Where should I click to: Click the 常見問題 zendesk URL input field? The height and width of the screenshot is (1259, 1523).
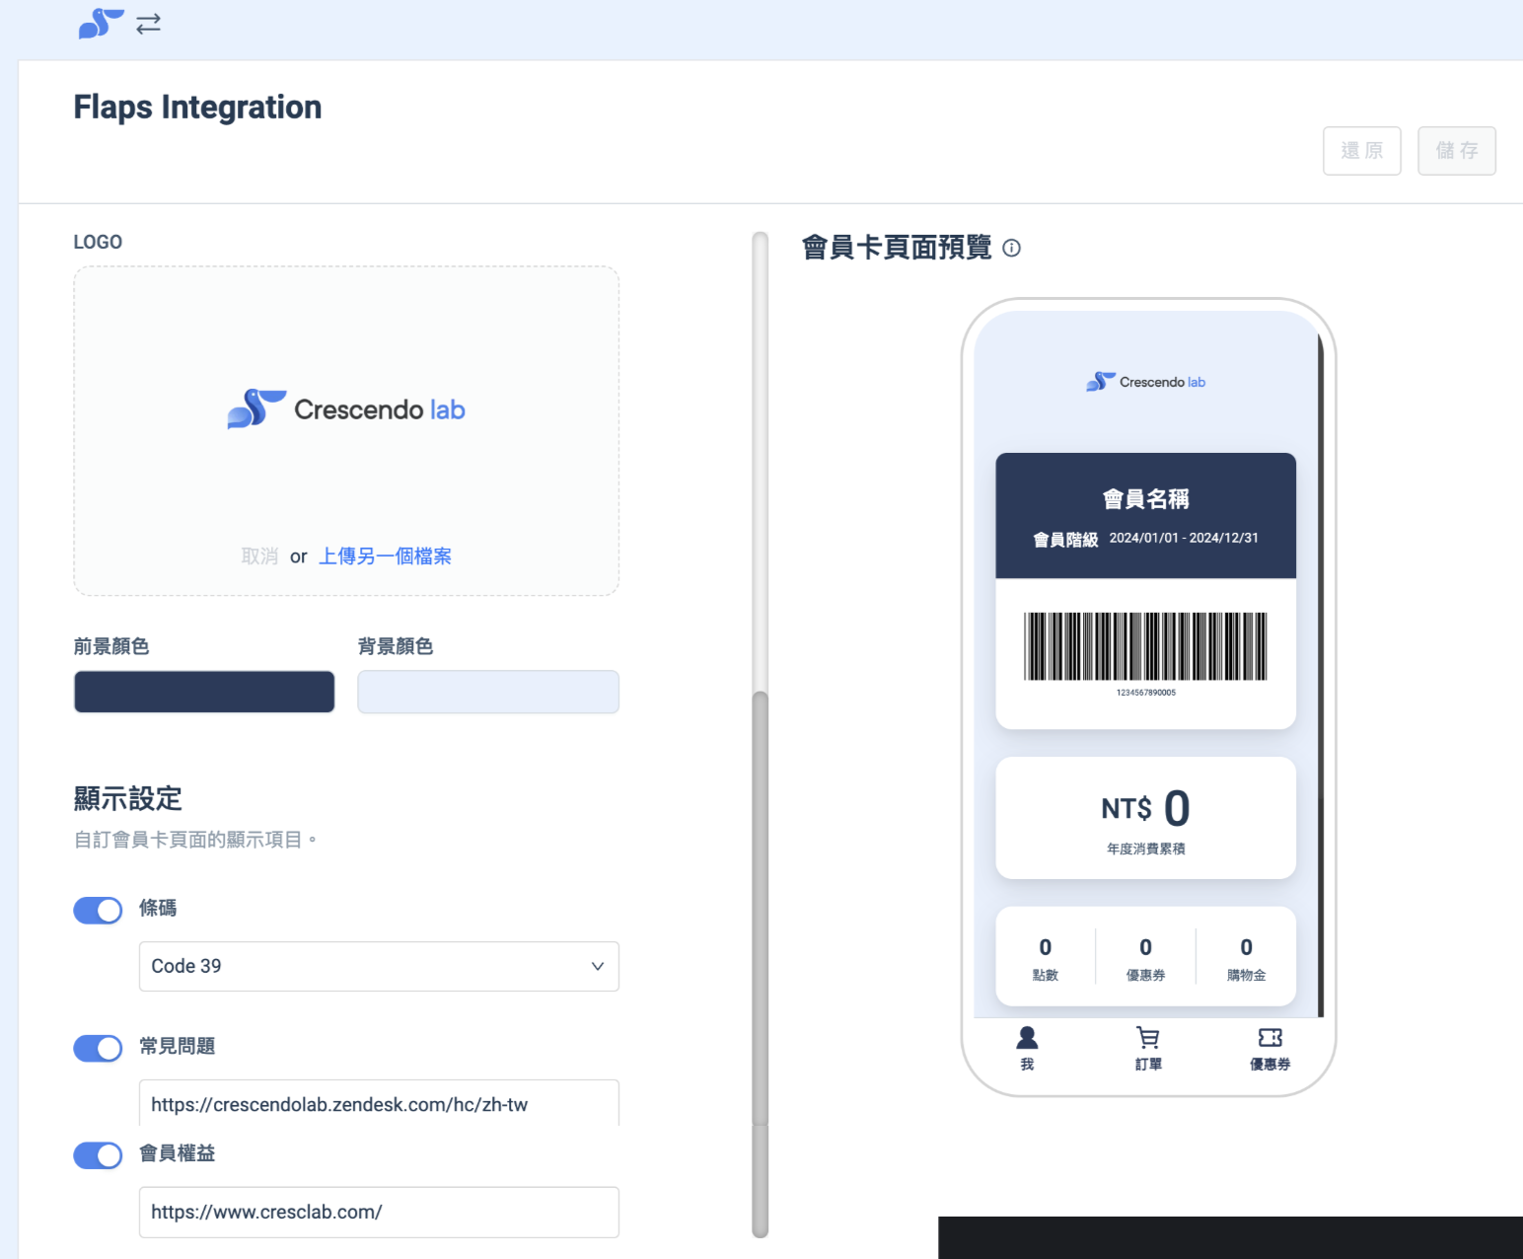tap(378, 1104)
